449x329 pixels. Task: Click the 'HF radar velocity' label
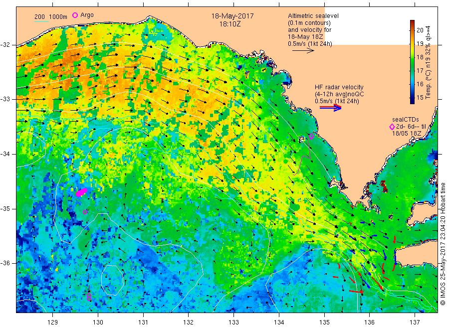point(339,87)
